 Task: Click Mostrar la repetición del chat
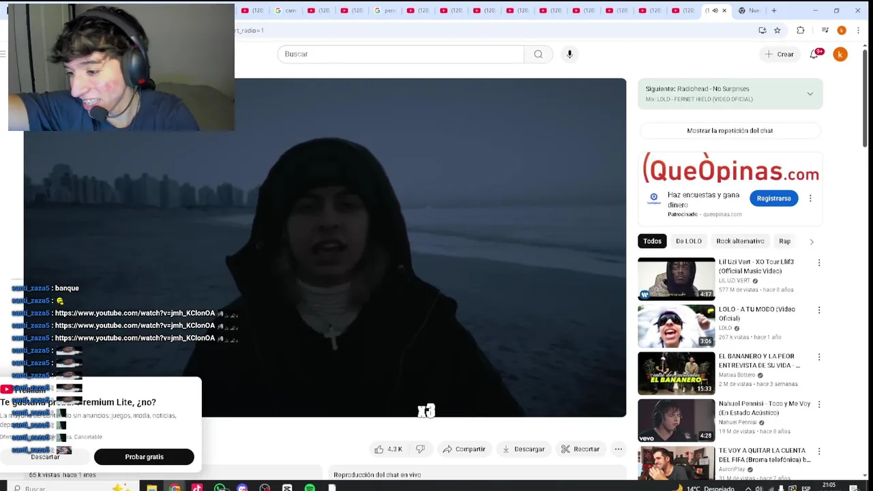[730, 130]
